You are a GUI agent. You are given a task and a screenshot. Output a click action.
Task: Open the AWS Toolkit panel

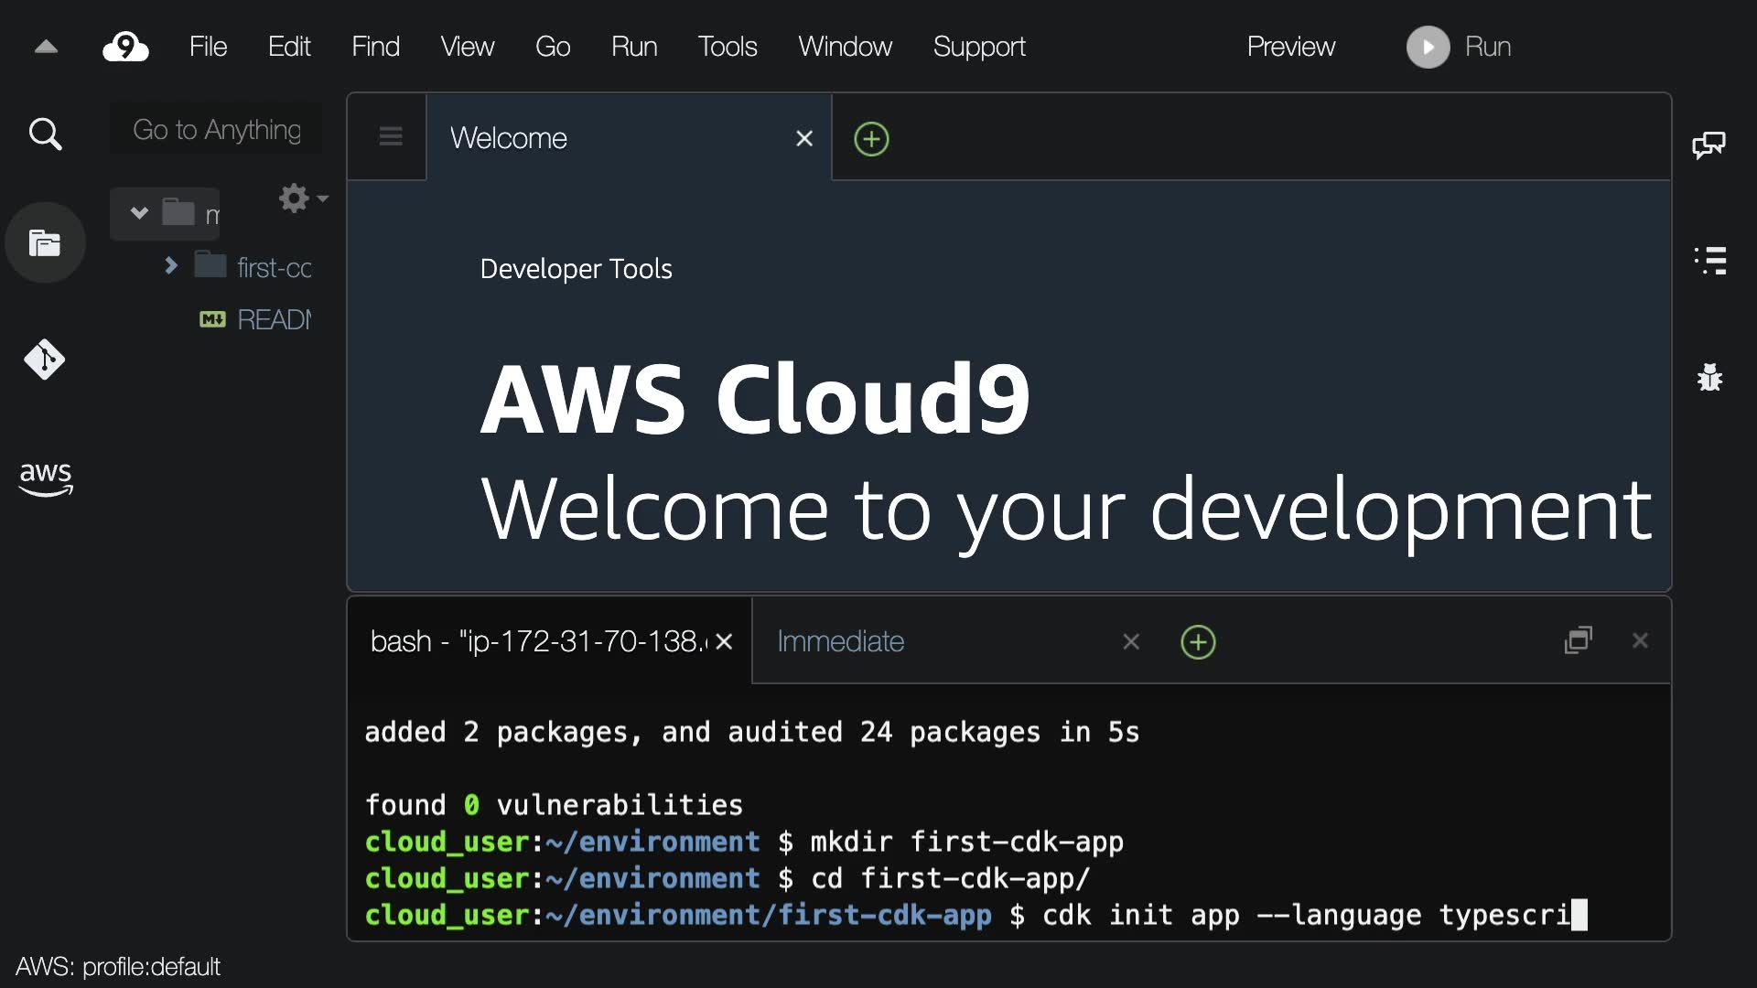(45, 478)
